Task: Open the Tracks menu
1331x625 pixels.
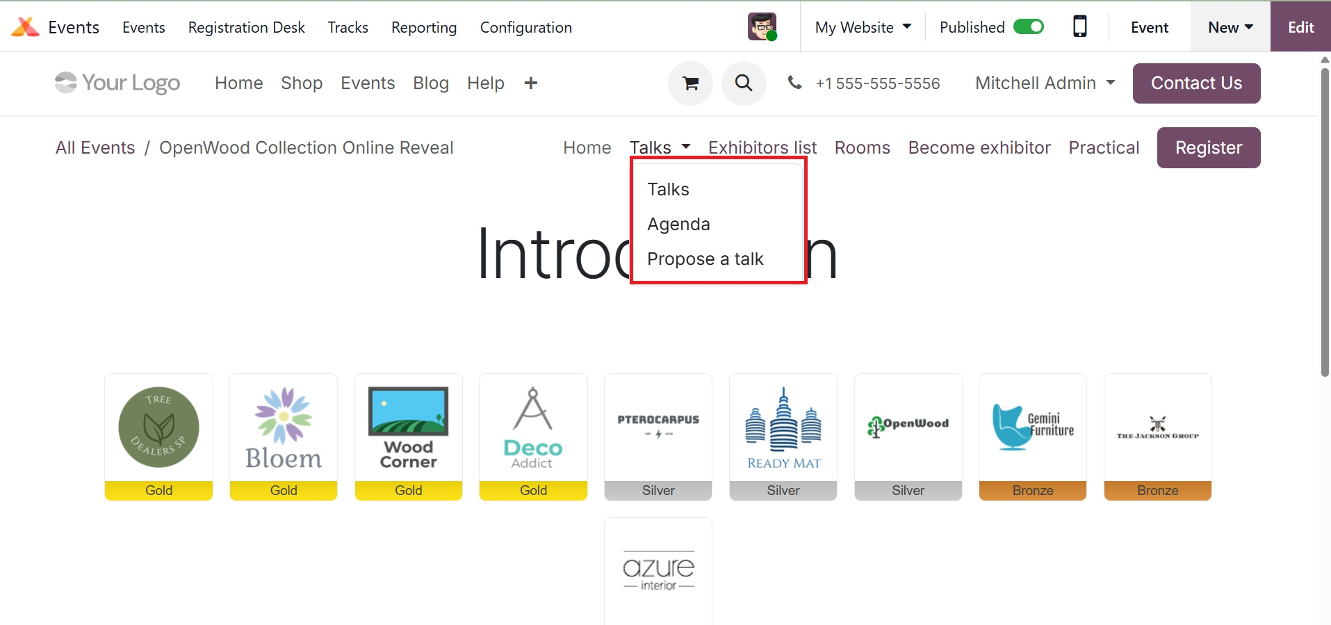Action: coord(348,27)
